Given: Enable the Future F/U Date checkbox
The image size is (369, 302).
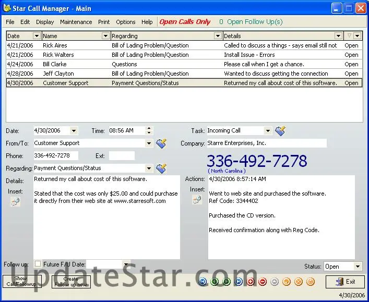Looking at the screenshot, I should [x=38, y=264].
